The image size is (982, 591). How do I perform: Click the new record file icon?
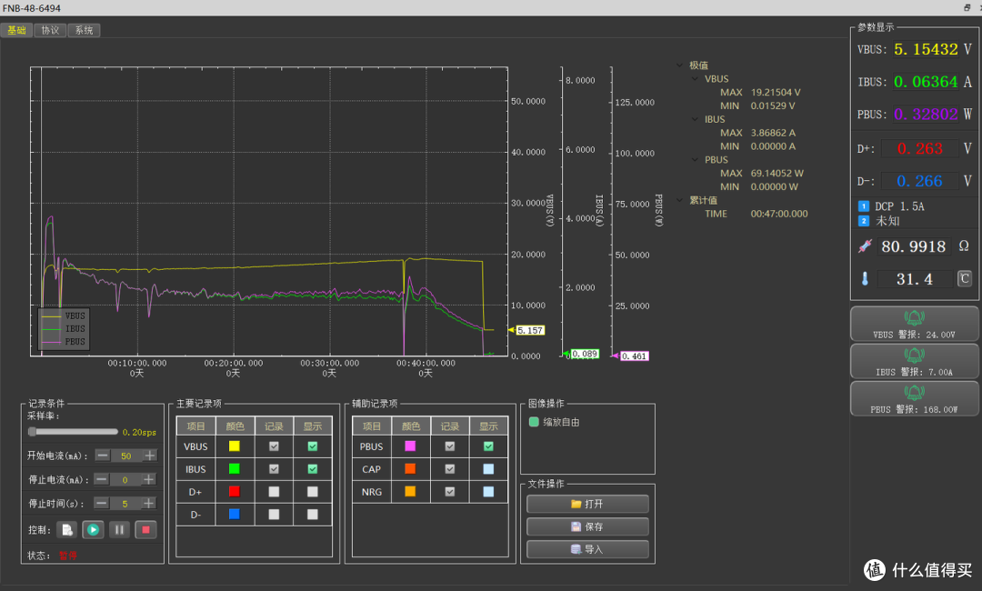coord(66,530)
